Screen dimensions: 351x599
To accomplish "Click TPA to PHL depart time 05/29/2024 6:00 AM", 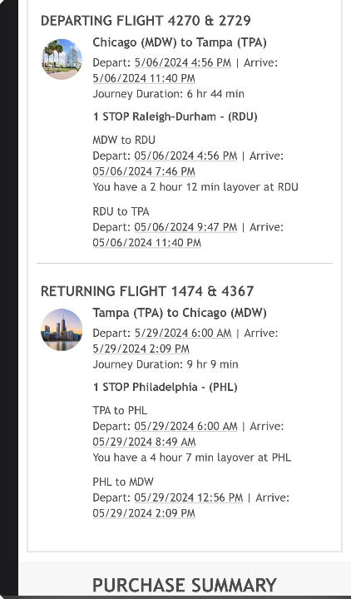I will pos(185,426).
